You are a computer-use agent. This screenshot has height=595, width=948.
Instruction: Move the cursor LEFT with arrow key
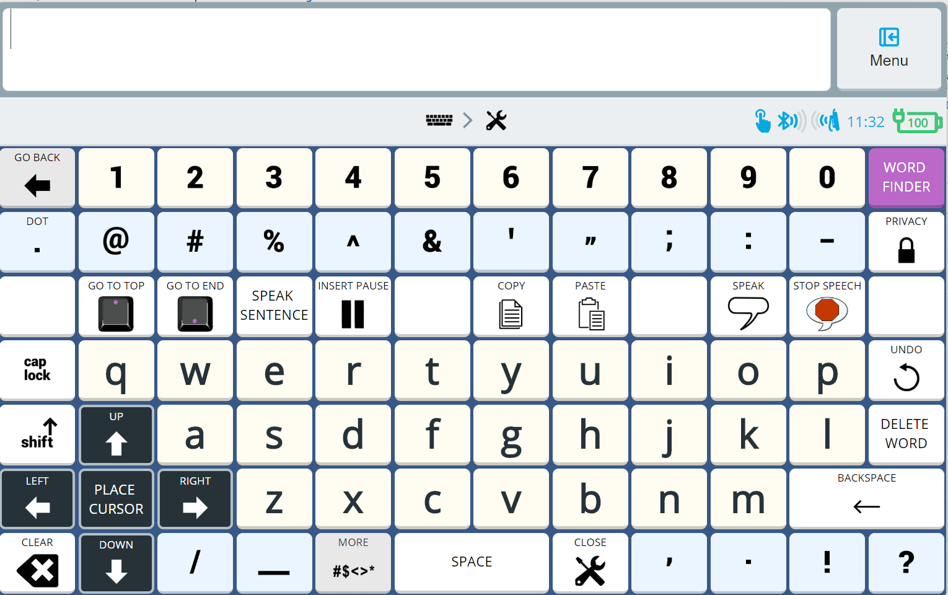coord(37,498)
